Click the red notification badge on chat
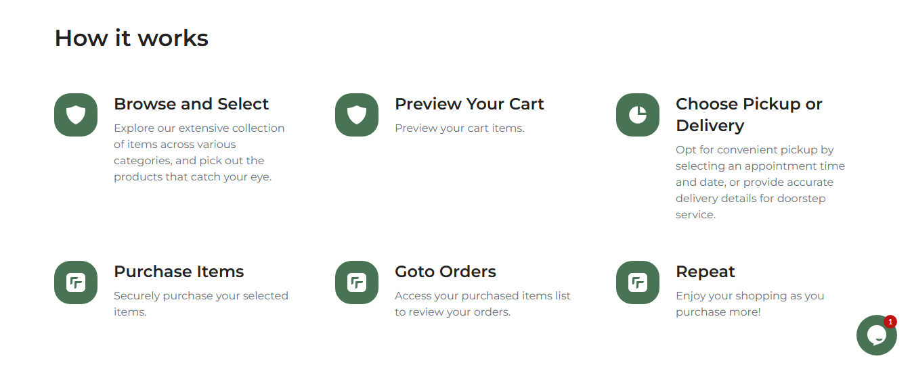Image resolution: width=912 pixels, height=369 pixels. (890, 322)
